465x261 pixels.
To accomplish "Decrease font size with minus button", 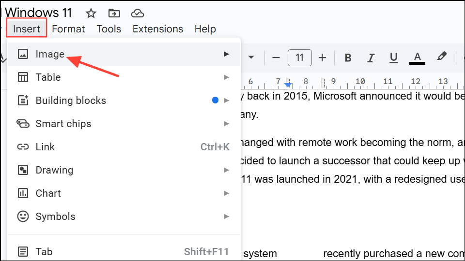I will coord(276,58).
